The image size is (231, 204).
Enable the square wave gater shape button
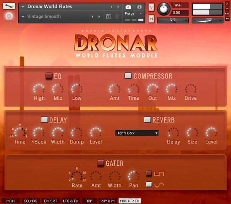(x=149, y=173)
